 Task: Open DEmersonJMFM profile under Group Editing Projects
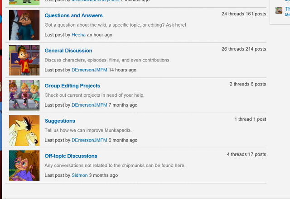pos(89,105)
